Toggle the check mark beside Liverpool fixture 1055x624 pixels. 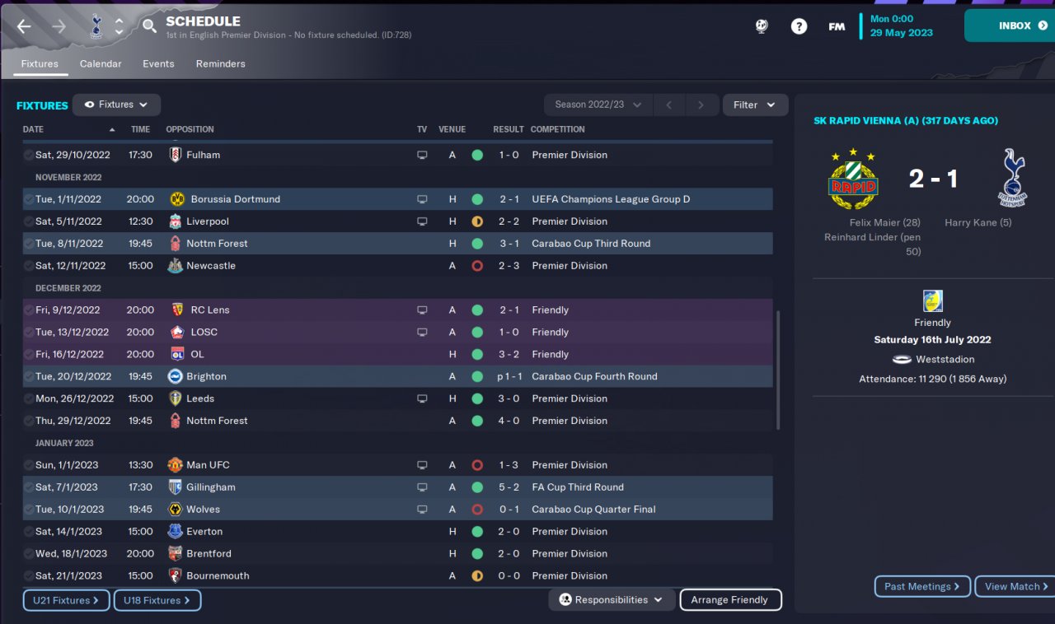(x=29, y=221)
